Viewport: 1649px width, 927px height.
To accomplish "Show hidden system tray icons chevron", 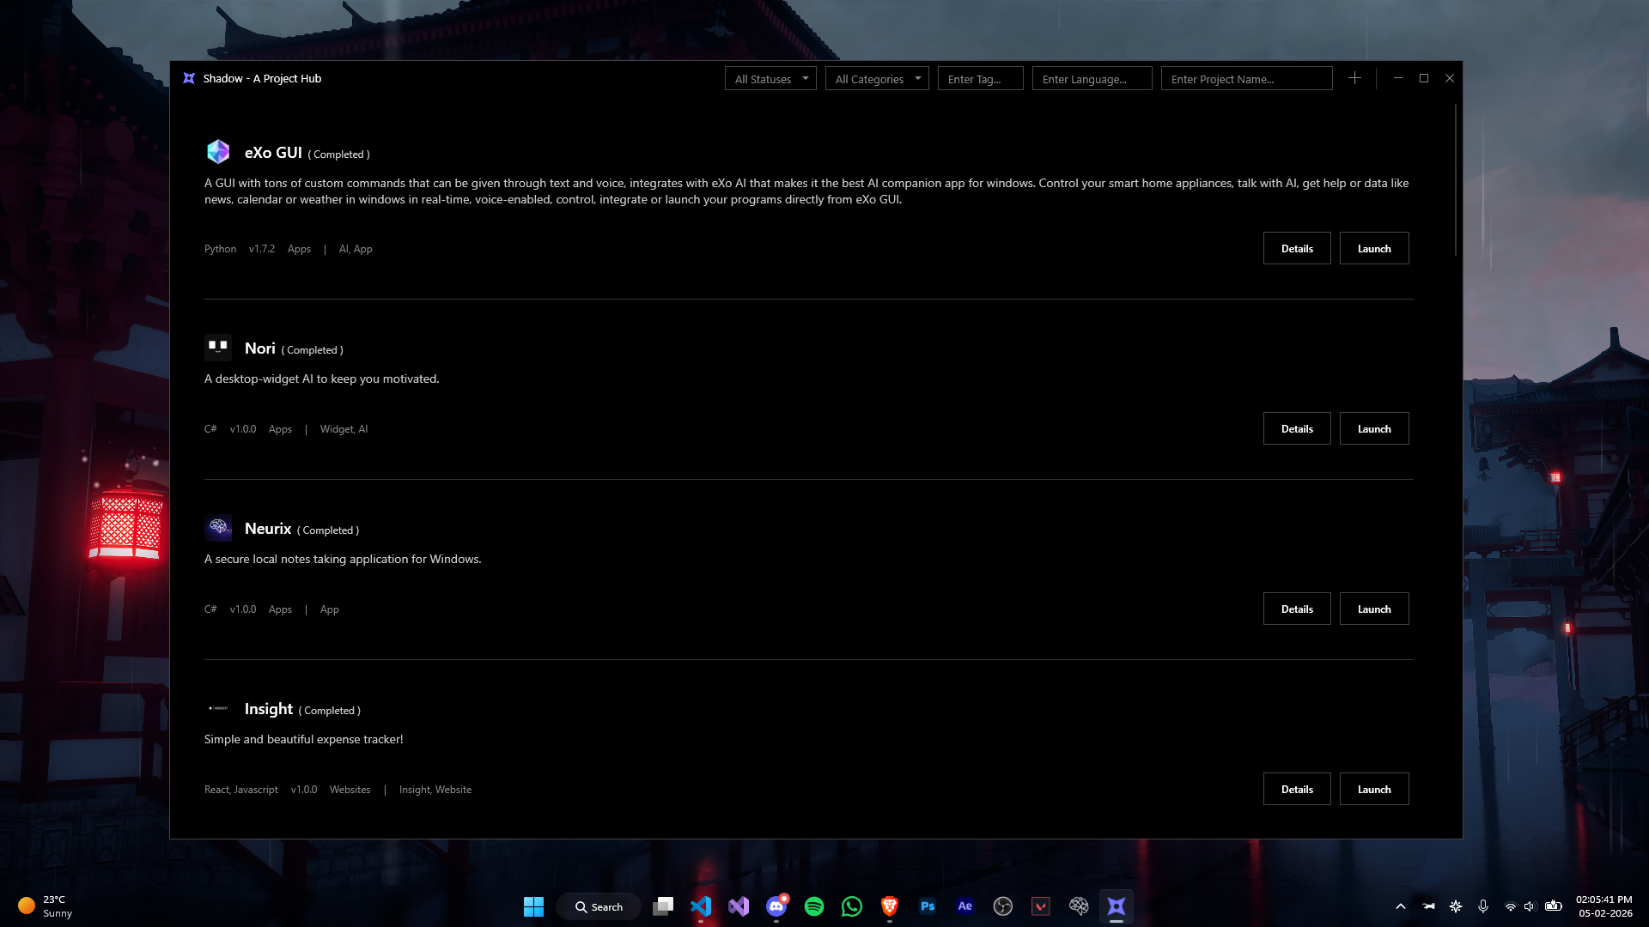I will pyautogui.click(x=1400, y=906).
